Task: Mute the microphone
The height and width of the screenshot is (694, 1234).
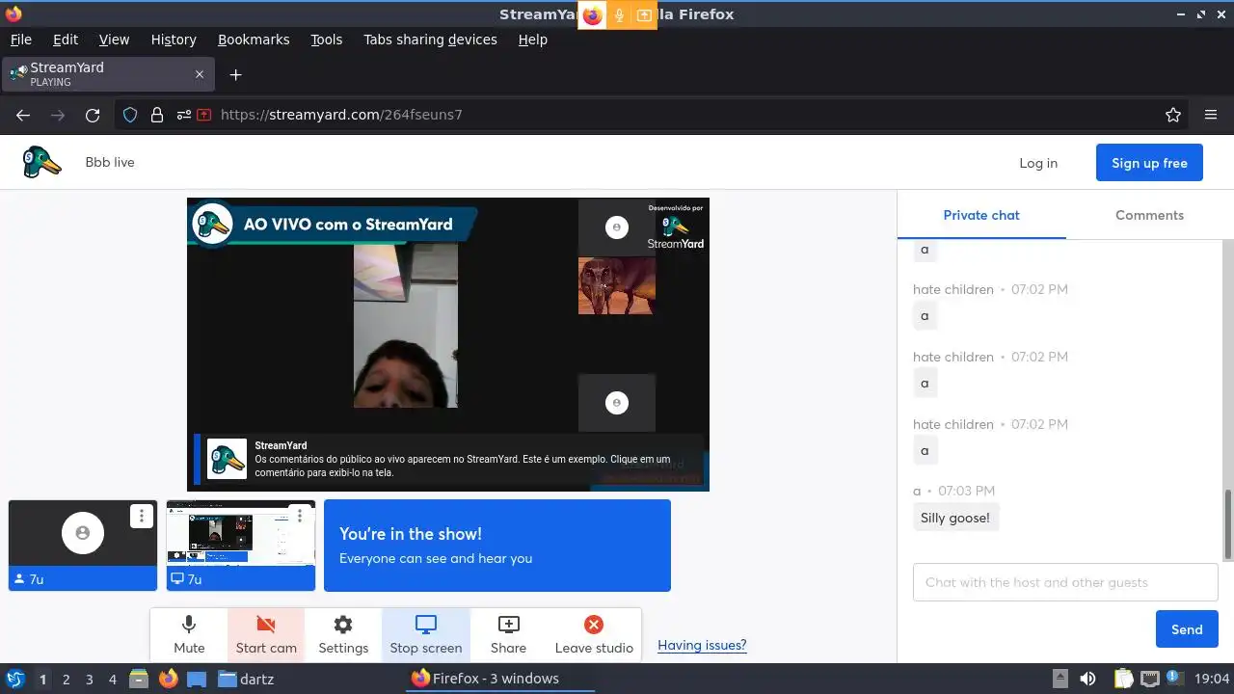Action: (x=189, y=635)
